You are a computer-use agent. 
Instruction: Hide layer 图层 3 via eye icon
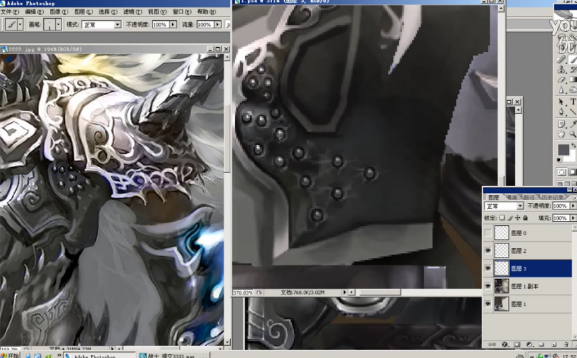coord(488,268)
